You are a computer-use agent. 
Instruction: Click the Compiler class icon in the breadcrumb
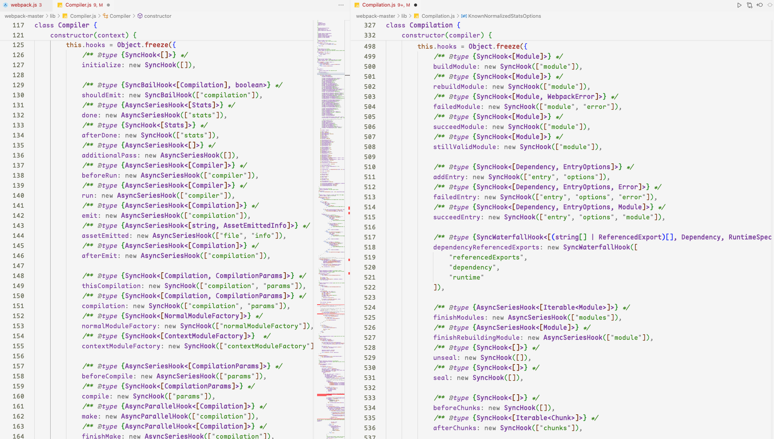[105, 16]
